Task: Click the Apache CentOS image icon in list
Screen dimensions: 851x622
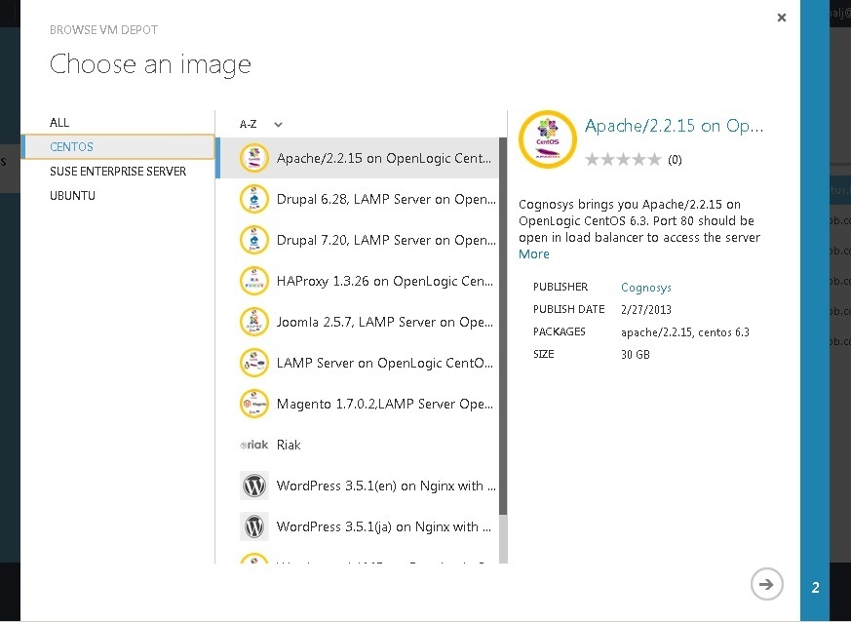Action: pos(254,158)
